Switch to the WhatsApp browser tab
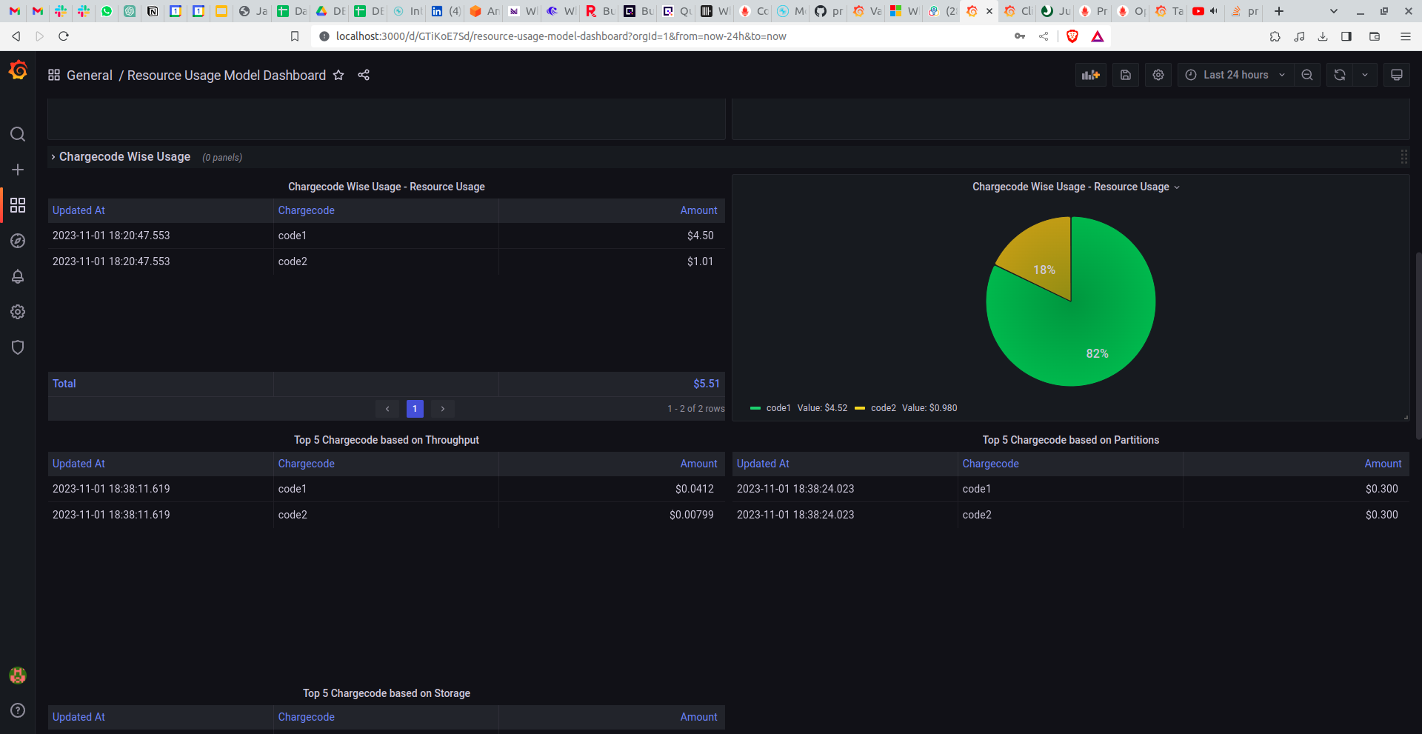Image resolution: width=1422 pixels, height=734 pixels. pos(107,11)
